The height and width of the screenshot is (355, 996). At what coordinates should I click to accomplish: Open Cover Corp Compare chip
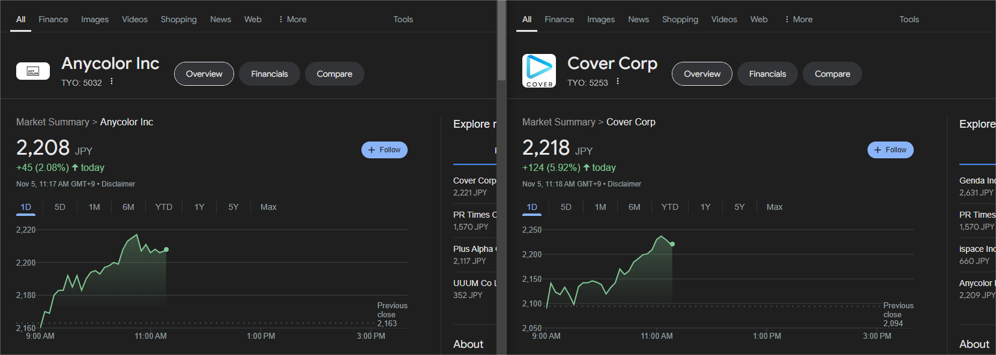click(x=832, y=74)
